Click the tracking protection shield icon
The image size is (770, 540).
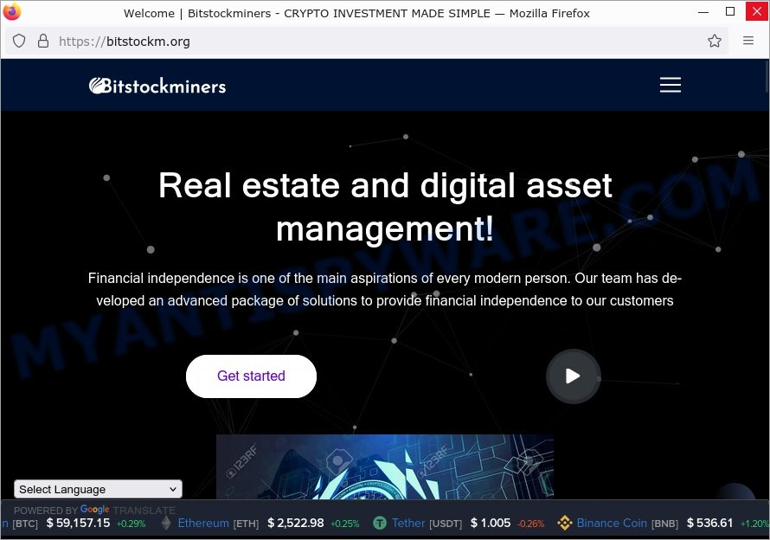coord(19,41)
